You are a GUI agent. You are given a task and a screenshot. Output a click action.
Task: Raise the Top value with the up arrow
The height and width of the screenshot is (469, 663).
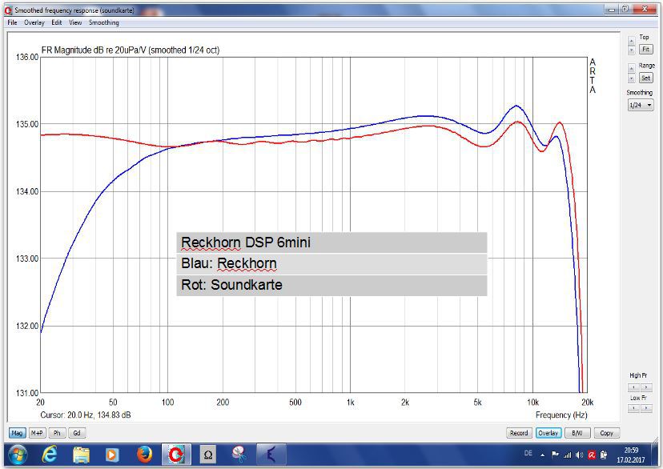click(631, 41)
